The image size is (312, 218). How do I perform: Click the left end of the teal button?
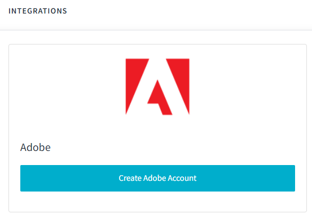(26, 178)
